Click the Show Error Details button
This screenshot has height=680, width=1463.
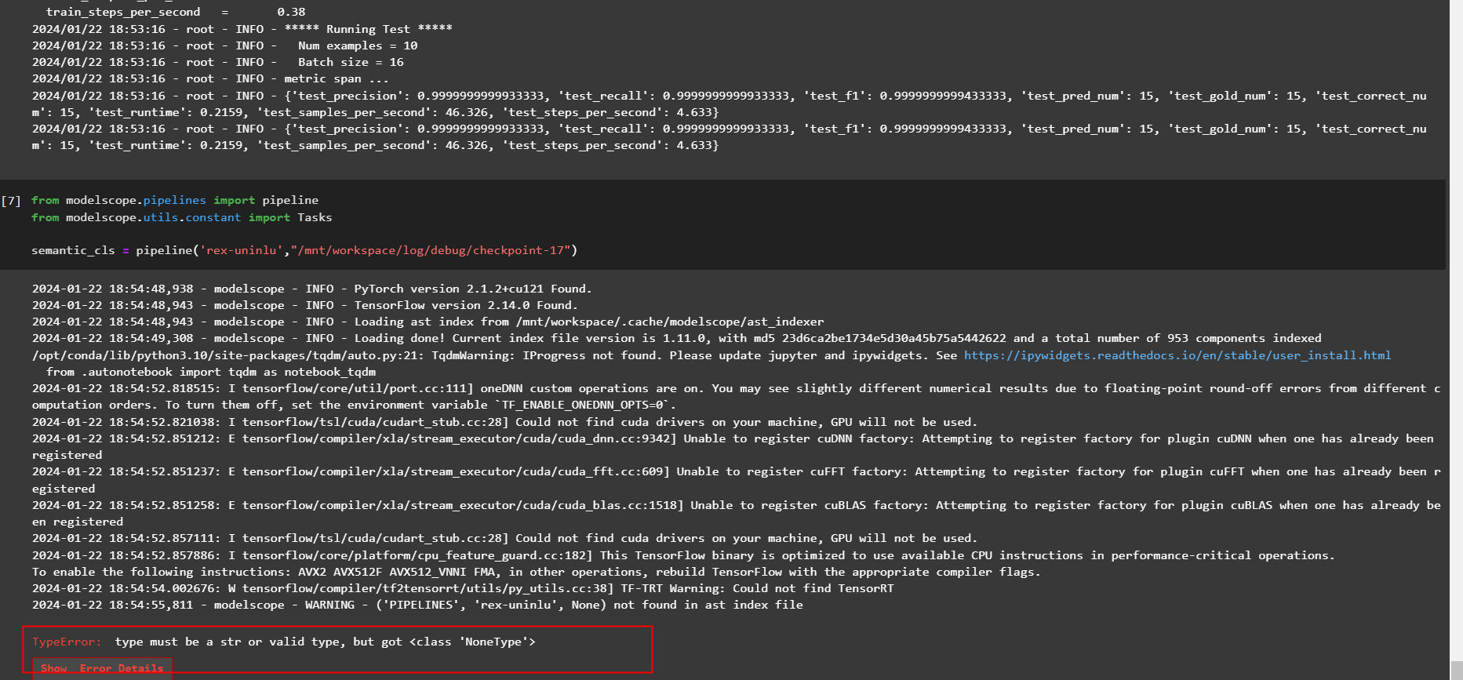tap(102, 668)
